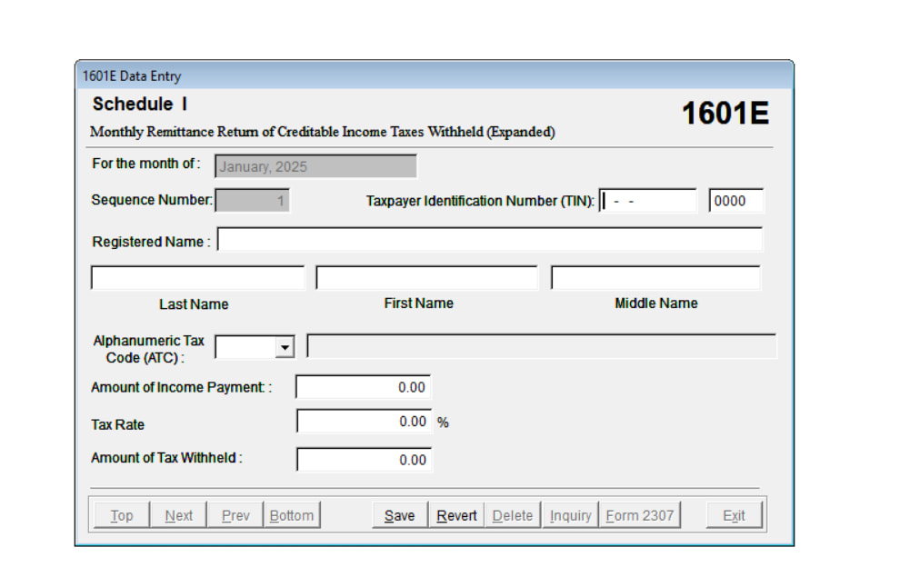Click the 'Registered Name :' label

[x=152, y=242]
